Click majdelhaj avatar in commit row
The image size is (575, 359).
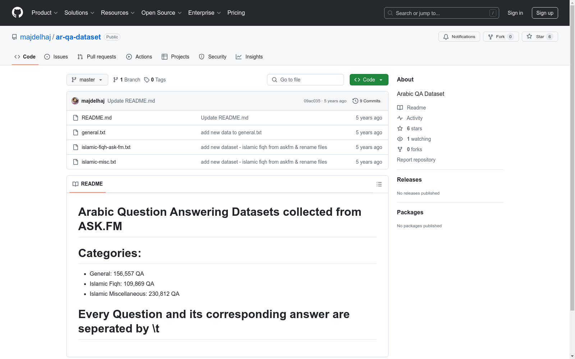point(75,101)
